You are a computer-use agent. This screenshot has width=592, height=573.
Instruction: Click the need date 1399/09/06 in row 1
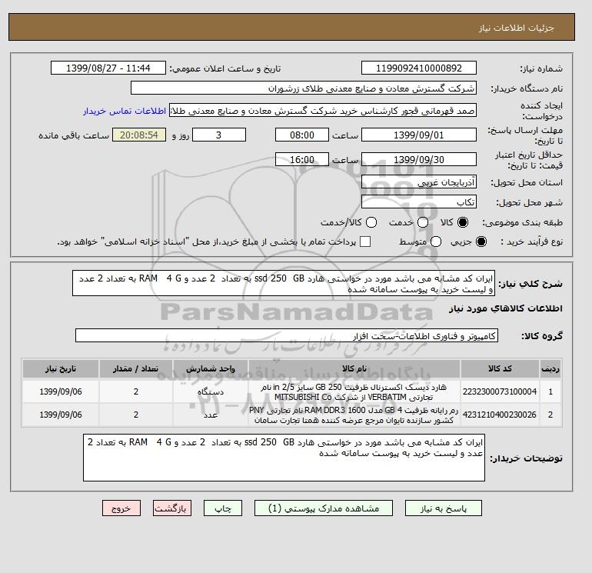(x=61, y=391)
